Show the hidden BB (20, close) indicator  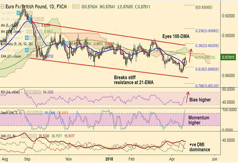tap(30, 19)
